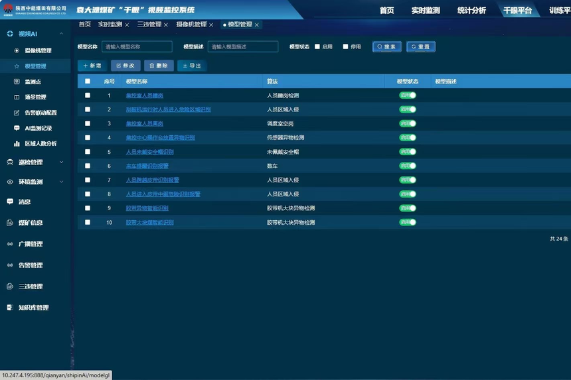Collapse the 视频AI menu chevron

click(61, 33)
